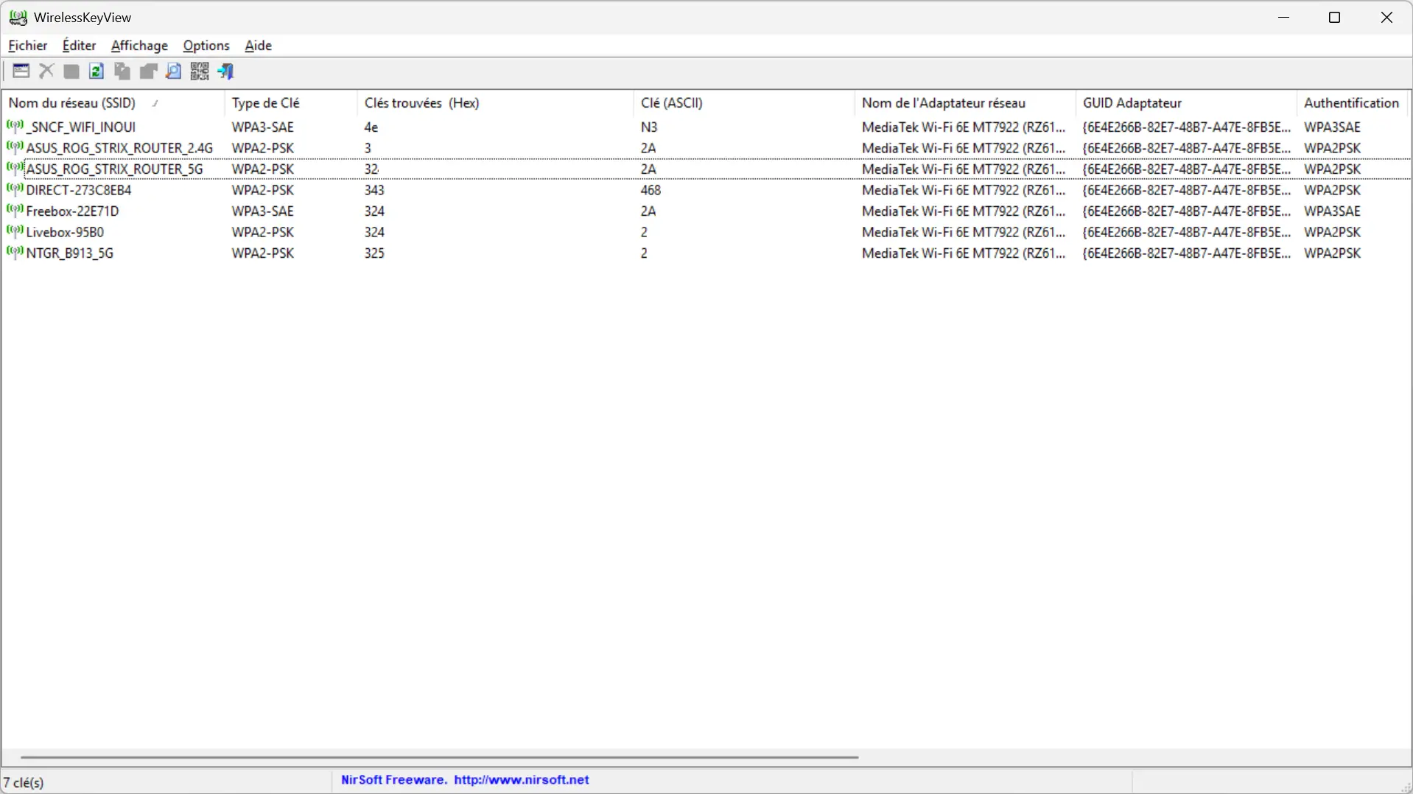
Task: Select the ASUS_ROG_STRIX_ROUTER_2.4G network row
Action: tap(706, 147)
